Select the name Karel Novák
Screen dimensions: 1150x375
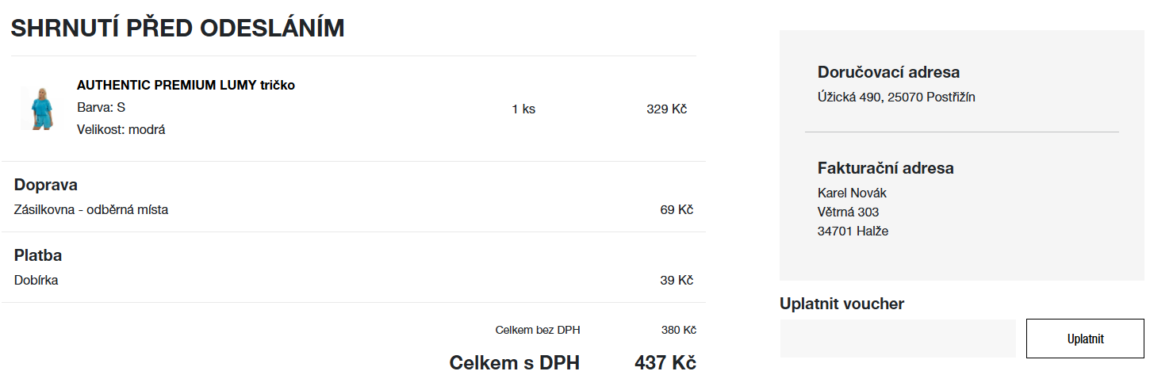[852, 193]
